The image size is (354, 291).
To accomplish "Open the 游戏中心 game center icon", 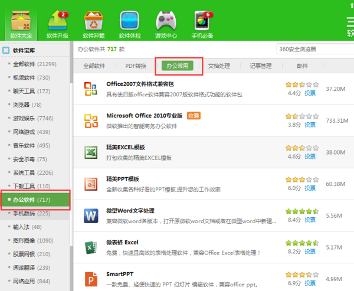I will tap(166, 24).
